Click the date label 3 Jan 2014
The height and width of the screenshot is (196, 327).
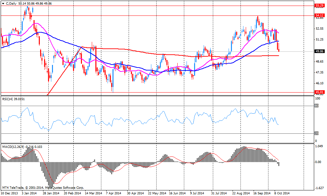(29, 193)
